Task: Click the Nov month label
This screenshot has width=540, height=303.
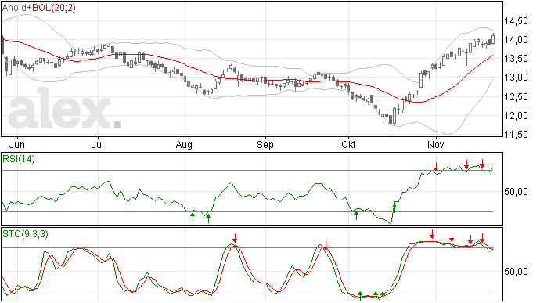Action: [436, 144]
